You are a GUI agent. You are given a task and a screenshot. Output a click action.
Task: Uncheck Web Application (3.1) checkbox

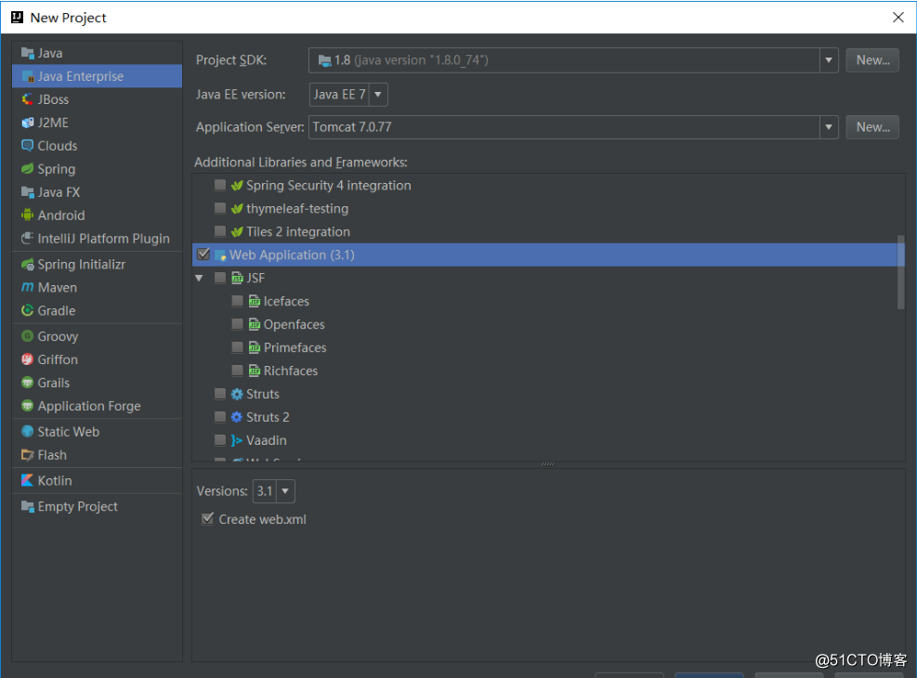click(x=203, y=254)
